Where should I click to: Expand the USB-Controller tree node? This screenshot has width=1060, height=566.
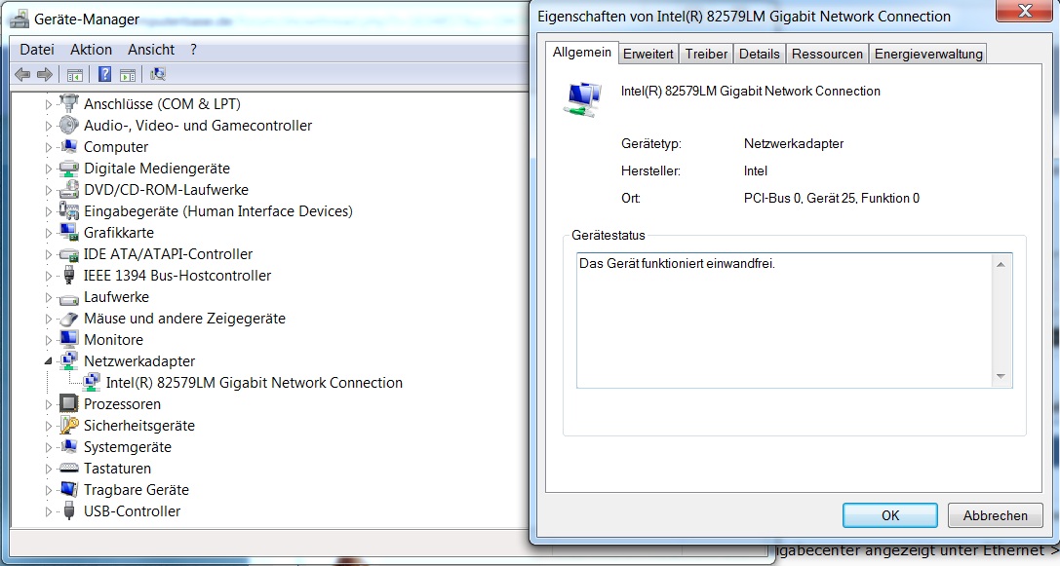(48, 512)
